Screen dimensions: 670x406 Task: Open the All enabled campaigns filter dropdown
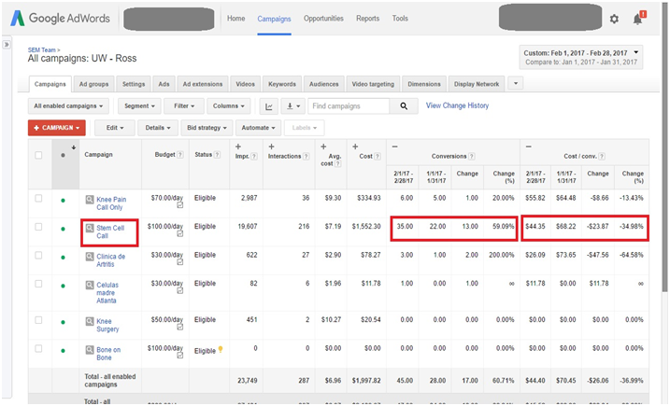coord(68,106)
